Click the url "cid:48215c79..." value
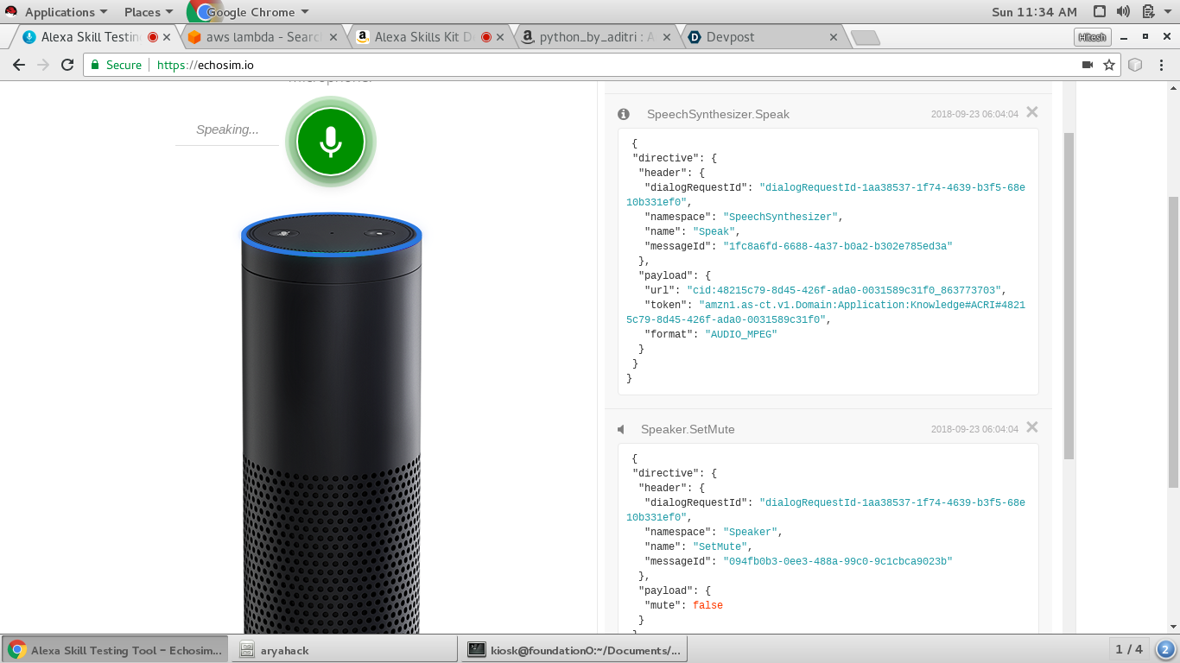 tap(845, 290)
